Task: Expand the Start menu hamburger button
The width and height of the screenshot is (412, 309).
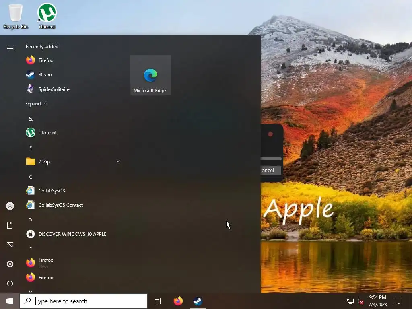Action: pos(10,47)
